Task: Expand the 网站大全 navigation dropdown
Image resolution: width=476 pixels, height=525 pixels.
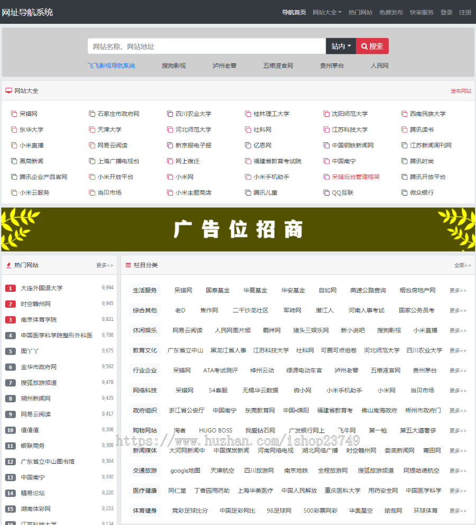Action: (327, 12)
